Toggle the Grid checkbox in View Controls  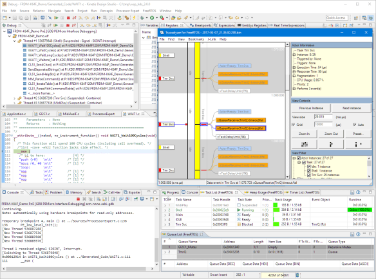coord(294,125)
